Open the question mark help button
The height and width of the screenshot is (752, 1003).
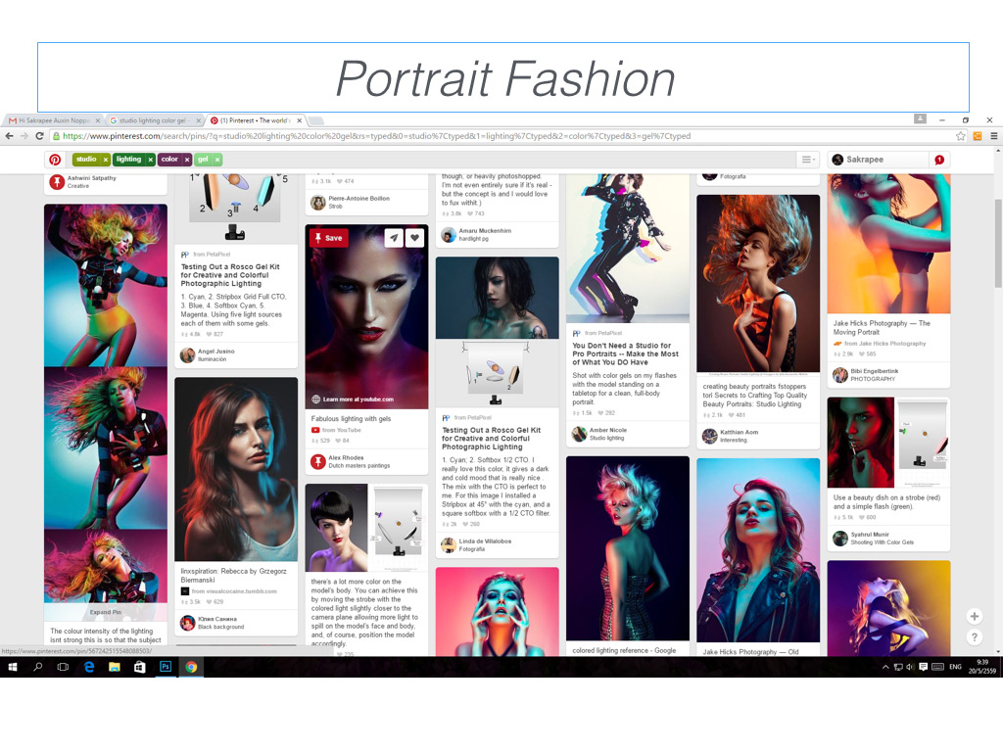[975, 636]
